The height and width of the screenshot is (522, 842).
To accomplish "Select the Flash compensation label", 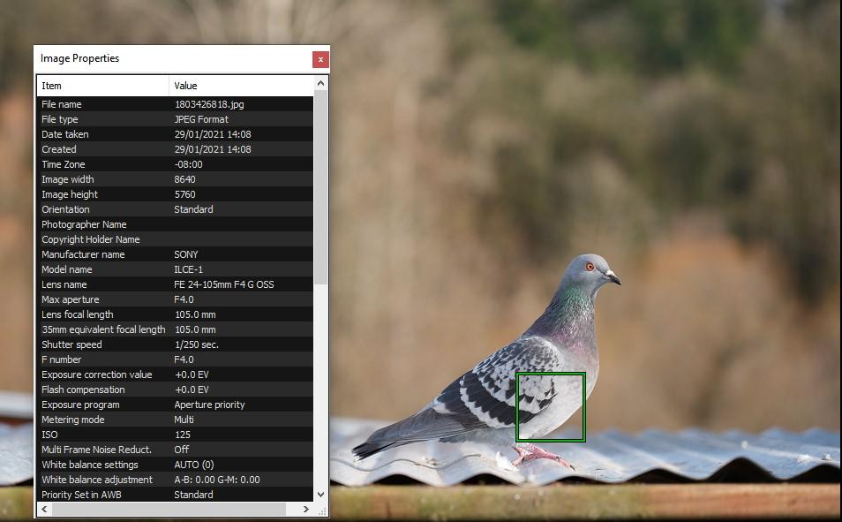I will point(83,390).
